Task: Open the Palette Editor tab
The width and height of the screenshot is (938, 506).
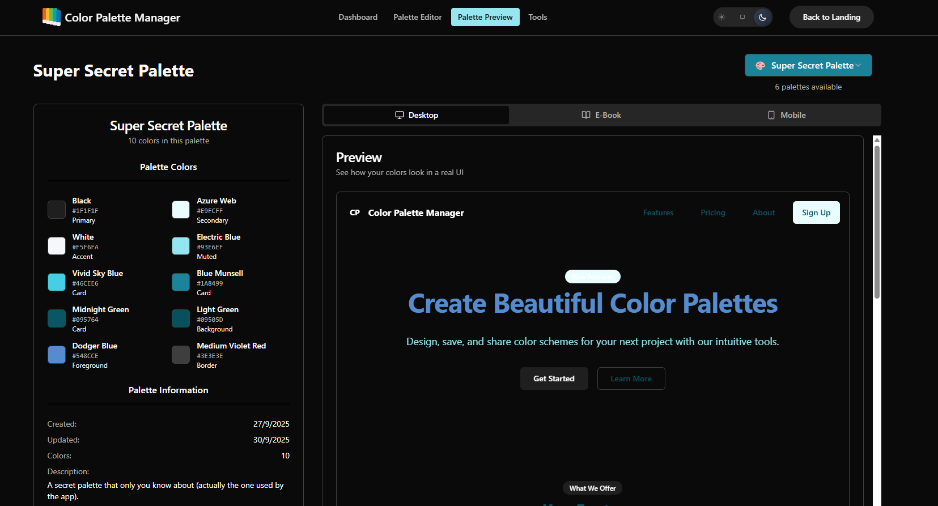Action: click(417, 17)
